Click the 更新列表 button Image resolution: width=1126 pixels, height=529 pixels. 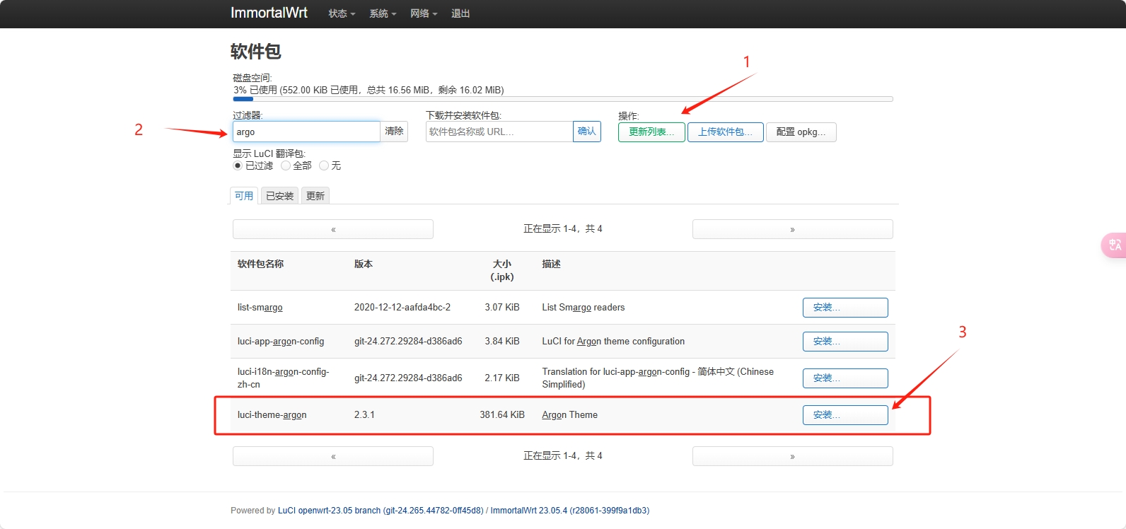point(651,132)
